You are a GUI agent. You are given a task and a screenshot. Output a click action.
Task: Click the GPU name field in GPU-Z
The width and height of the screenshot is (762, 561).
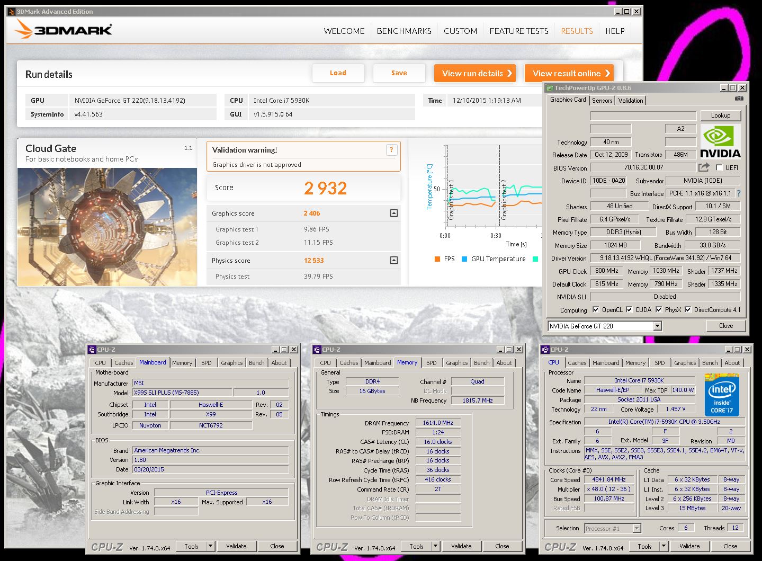point(643,115)
